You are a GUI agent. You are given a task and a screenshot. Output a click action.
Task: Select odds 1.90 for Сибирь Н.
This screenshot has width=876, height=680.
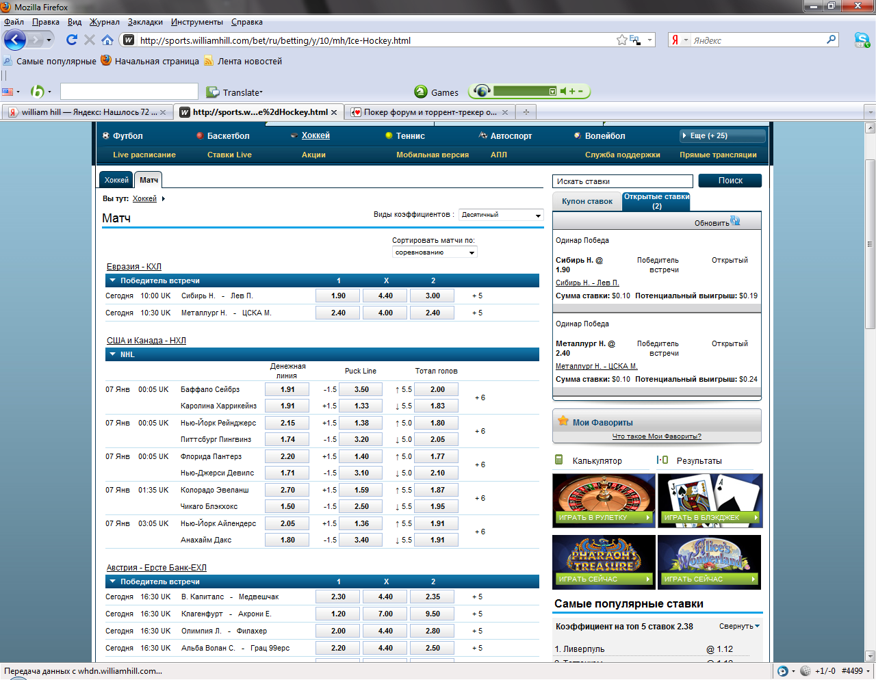tap(338, 296)
